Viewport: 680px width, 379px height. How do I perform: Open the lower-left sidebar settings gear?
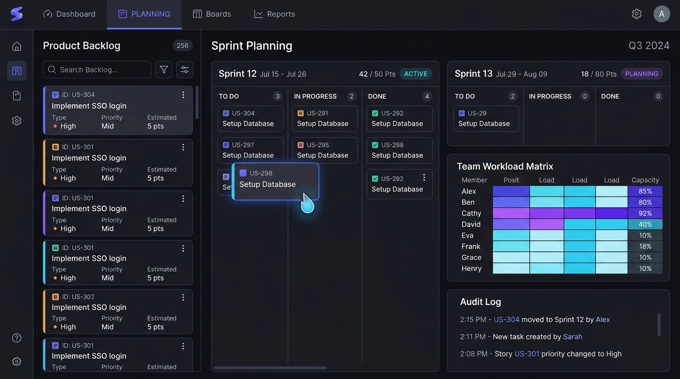(x=17, y=362)
